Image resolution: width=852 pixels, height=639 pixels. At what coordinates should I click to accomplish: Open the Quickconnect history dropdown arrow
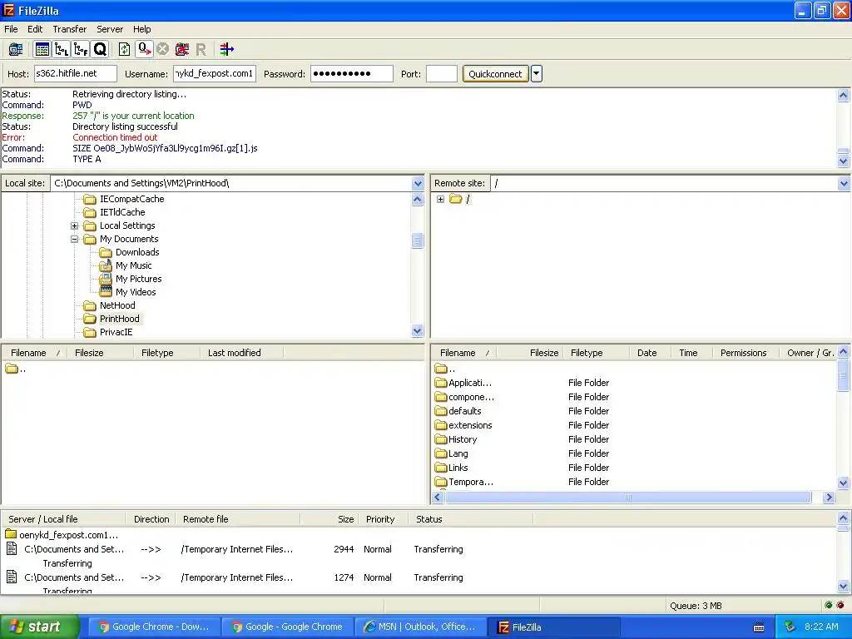[537, 74]
